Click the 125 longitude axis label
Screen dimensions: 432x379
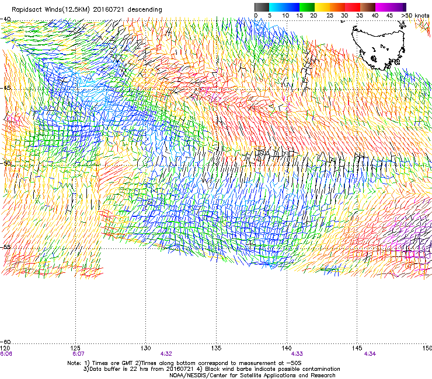75,348
